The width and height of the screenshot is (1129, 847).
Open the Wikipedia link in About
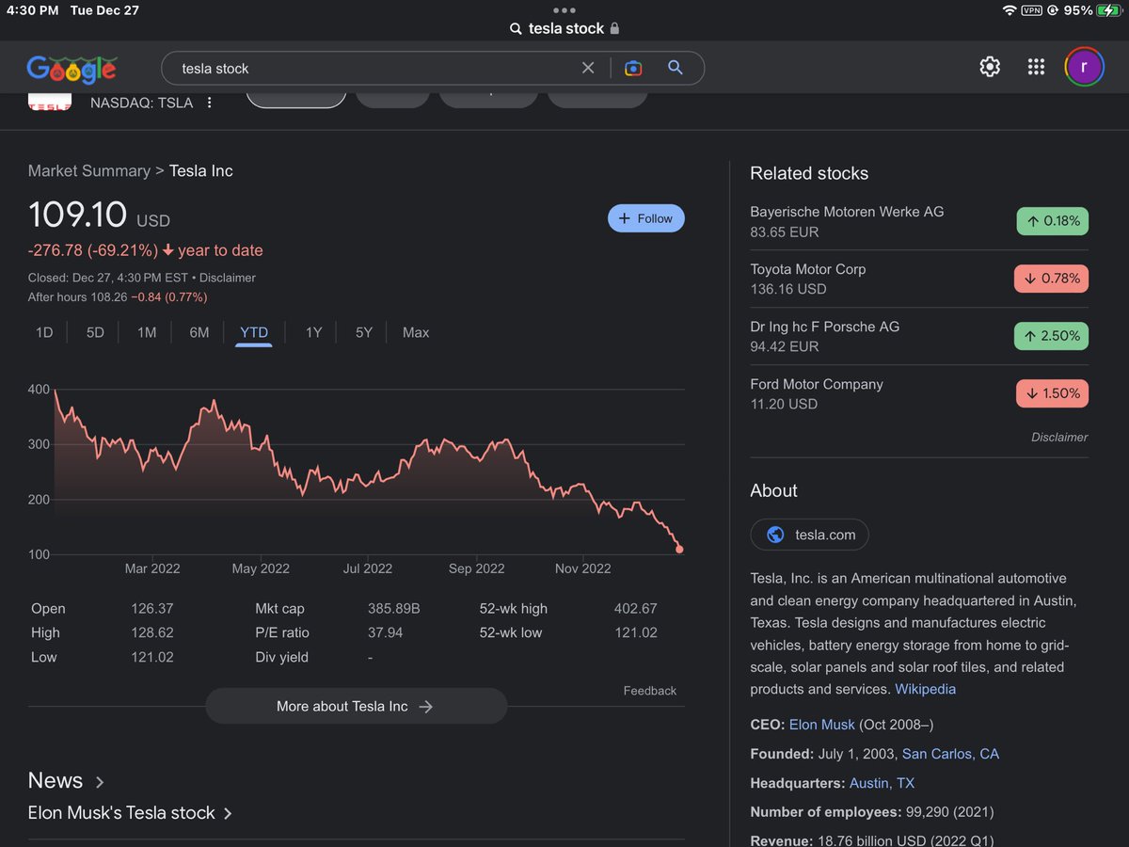tap(925, 689)
